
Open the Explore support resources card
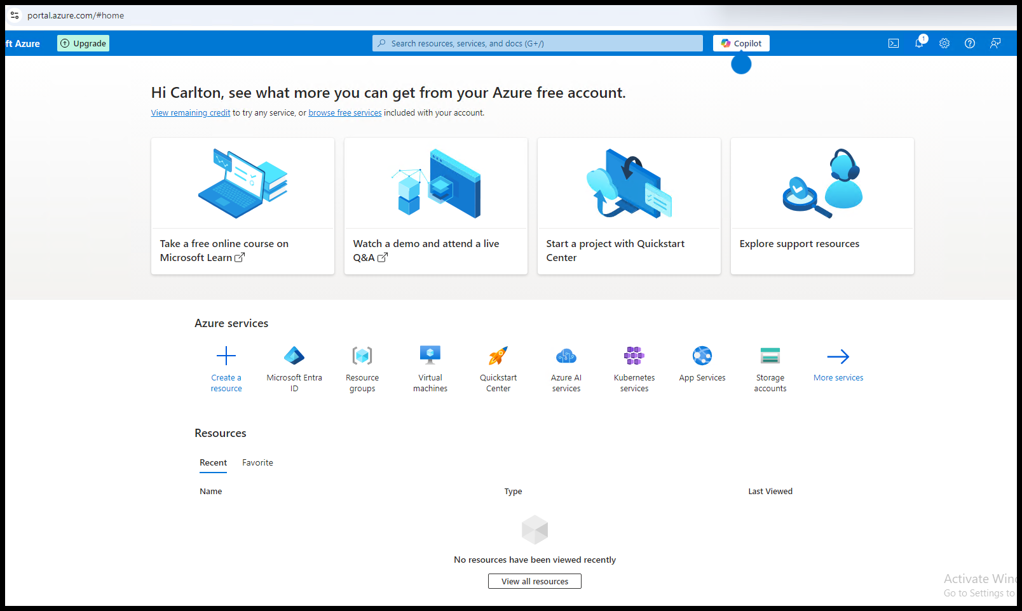pos(822,206)
